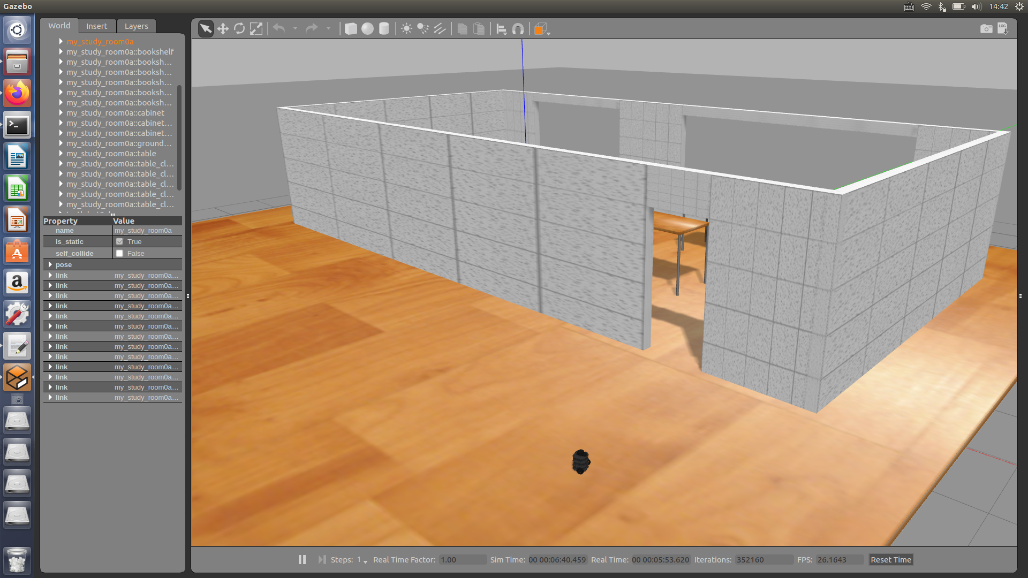Image resolution: width=1028 pixels, height=578 pixels.
Task: Take a screenshot with camera icon
Action: pyautogui.click(x=986, y=29)
